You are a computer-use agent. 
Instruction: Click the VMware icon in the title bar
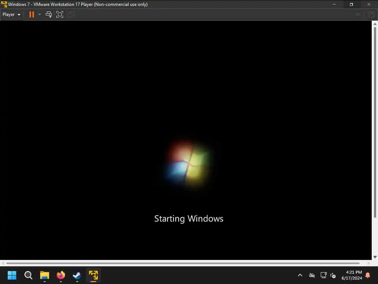[x=4, y=4]
